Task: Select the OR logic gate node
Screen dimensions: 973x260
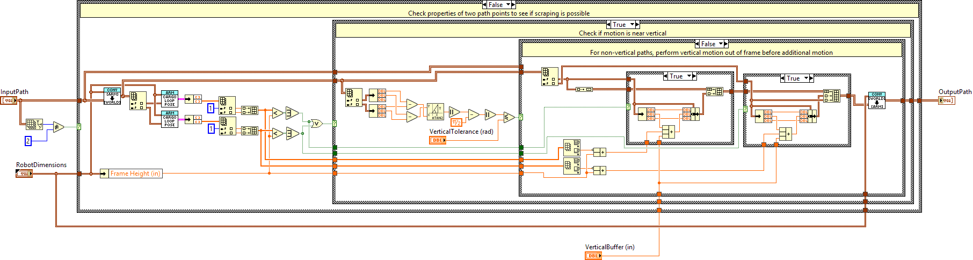Action: 317,124
